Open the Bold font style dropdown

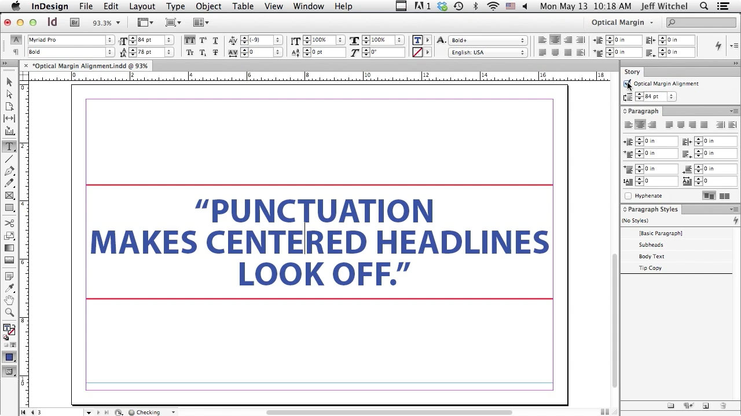click(110, 52)
